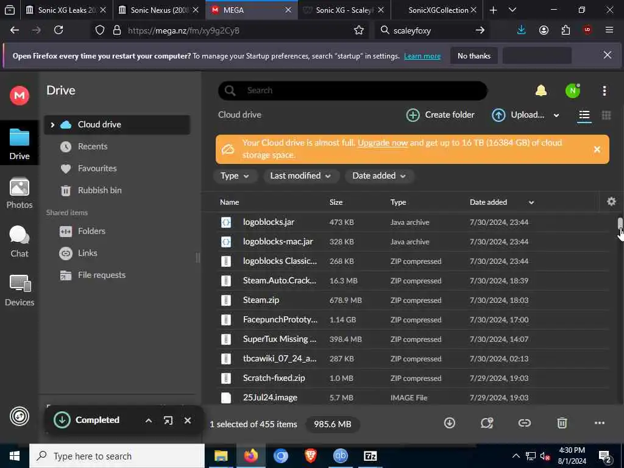Open the Devices section
Viewport: 624px width, 468px height.
click(19, 291)
